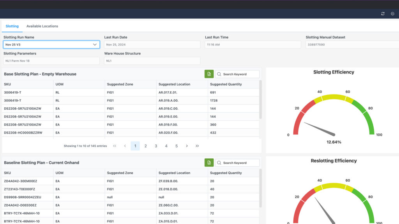This screenshot has width=399, height=224.
Task: Export Base Slotting Plan to Excel
Action: tap(209, 74)
